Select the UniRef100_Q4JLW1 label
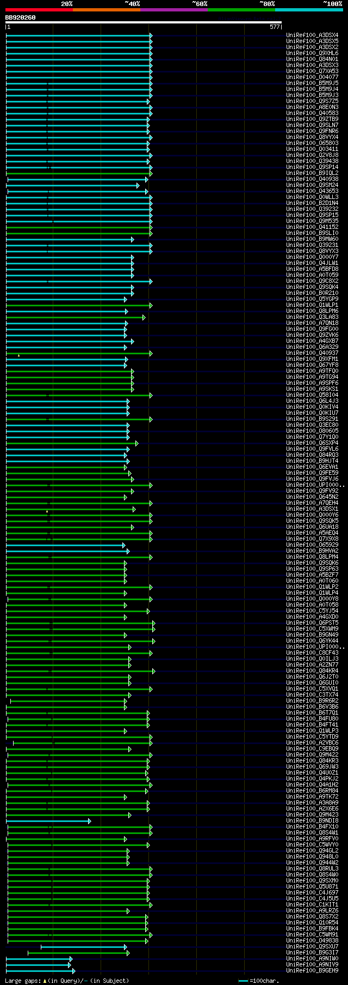The height and width of the screenshot is (985, 348). 312,263
